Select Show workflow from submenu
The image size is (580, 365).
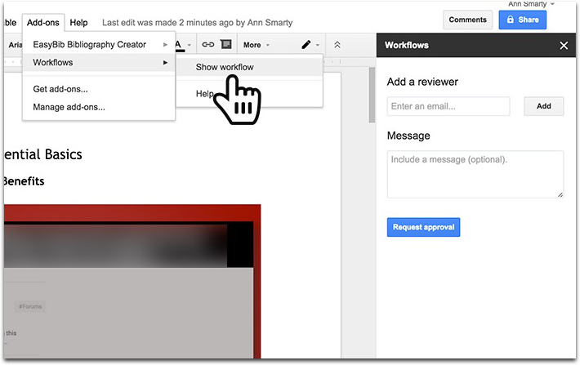225,67
